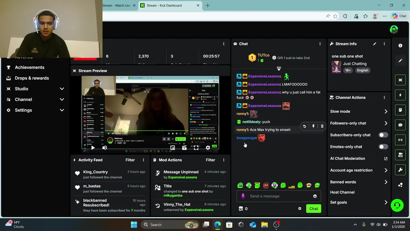Open Mod Actions Filter
This screenshot has width=410, height=231.
(x=210, y=160)
